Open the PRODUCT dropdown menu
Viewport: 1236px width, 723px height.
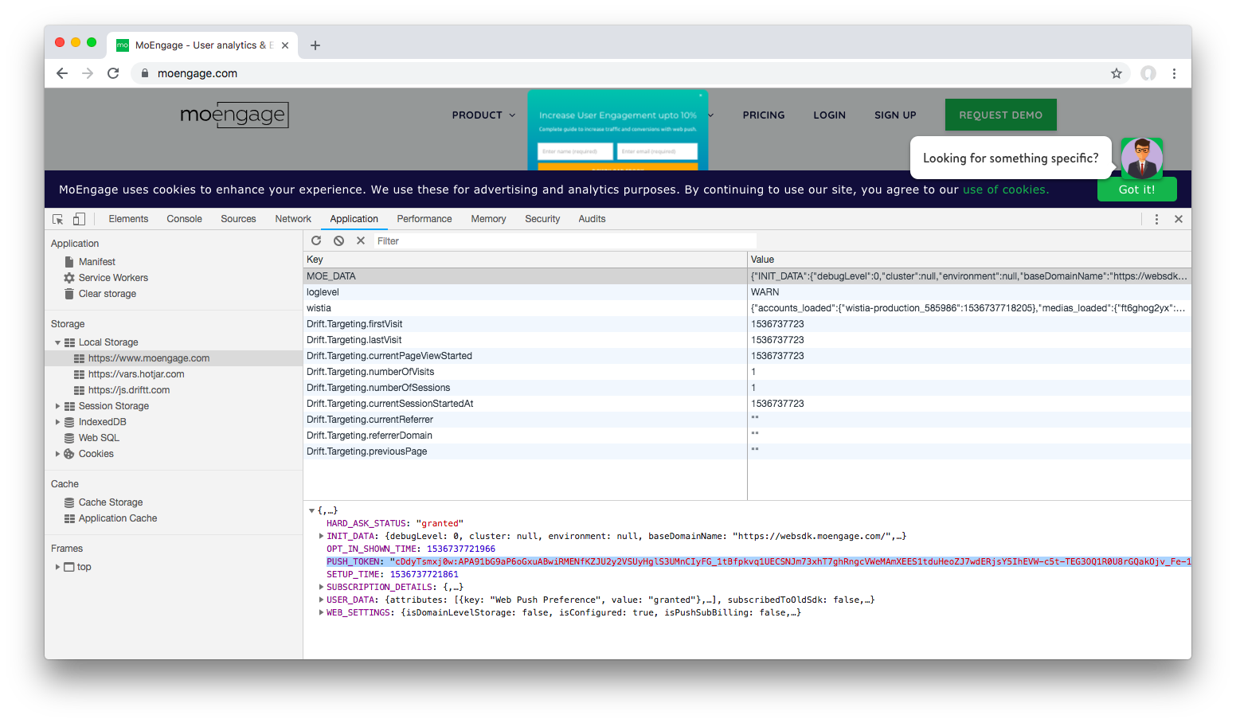(483, 115)
